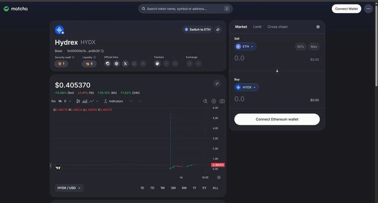Screen dimensions: 378x203
Task: Select the 1h chart interval
Action: [x=60, y=101]
